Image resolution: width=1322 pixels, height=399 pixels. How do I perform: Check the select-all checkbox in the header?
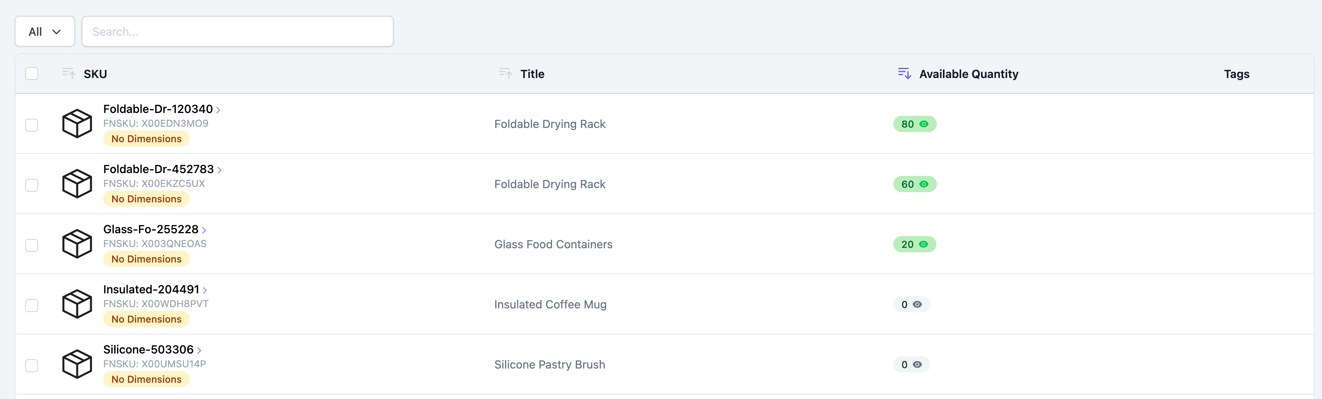pyautogui.click(x=32, y=74)
